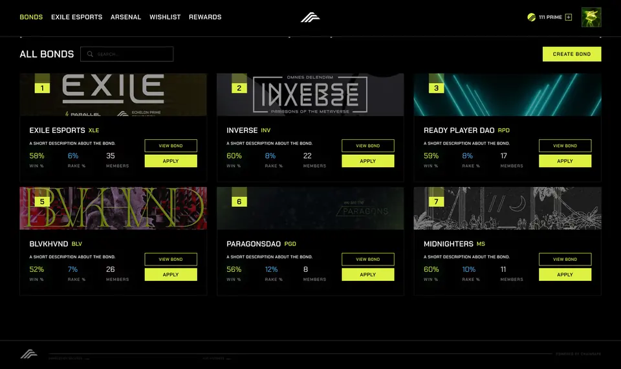Open the Bonds tab
Viewport: 621px width, 369px height.
pos(31,17)
